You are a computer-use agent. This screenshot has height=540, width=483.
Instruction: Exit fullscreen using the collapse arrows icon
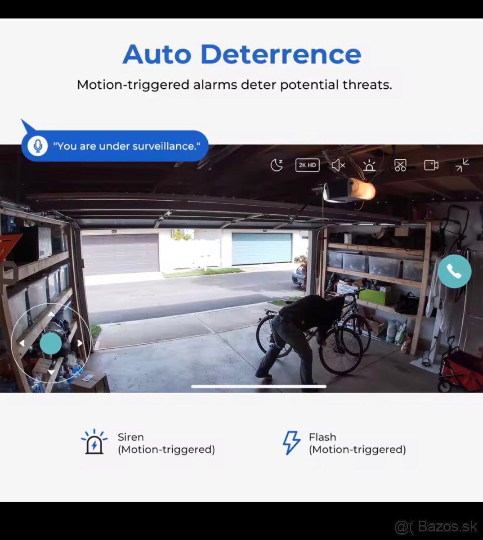pyautogui.click(x=462, y=165)
